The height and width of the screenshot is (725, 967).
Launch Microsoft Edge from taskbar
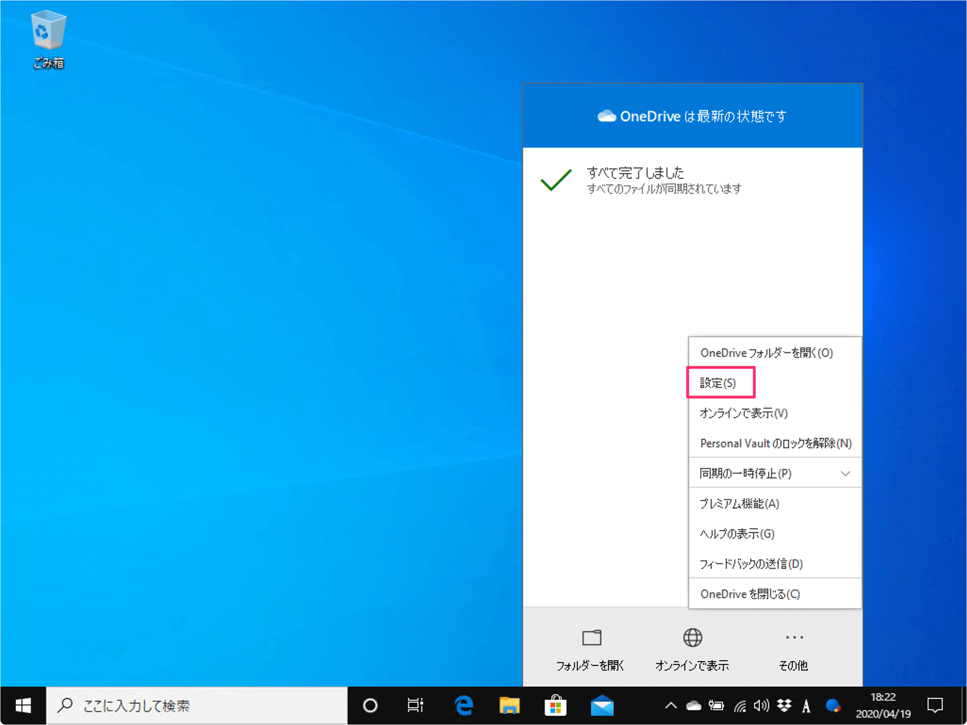point(463,705)
